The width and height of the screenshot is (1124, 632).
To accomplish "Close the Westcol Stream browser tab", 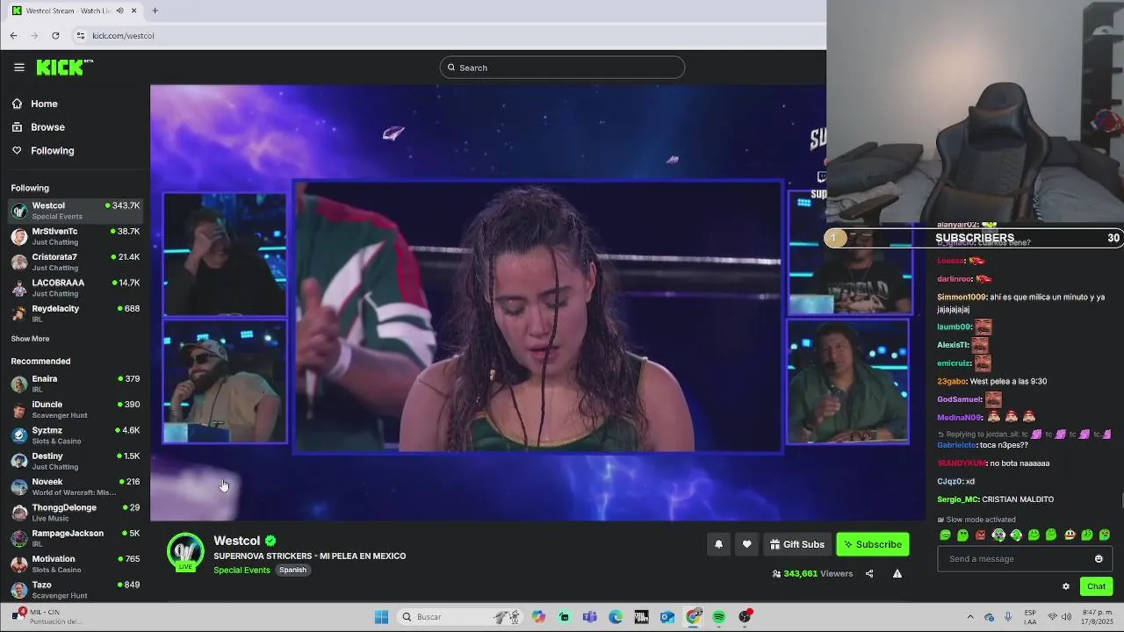I will [x=134, y=11].
